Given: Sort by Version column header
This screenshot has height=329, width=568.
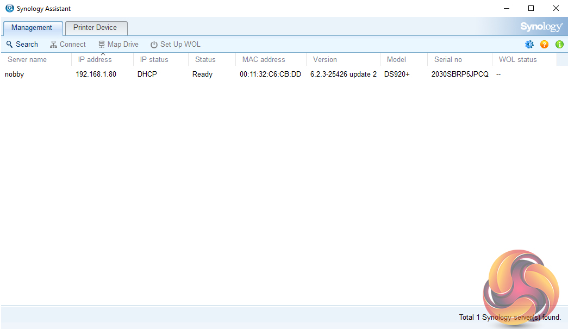Looking at the screenshot, I should [343, 59].
